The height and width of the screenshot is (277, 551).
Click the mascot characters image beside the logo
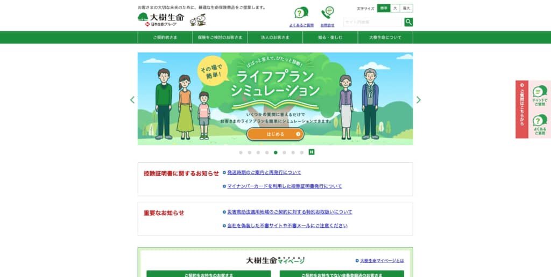coord(198,20)
